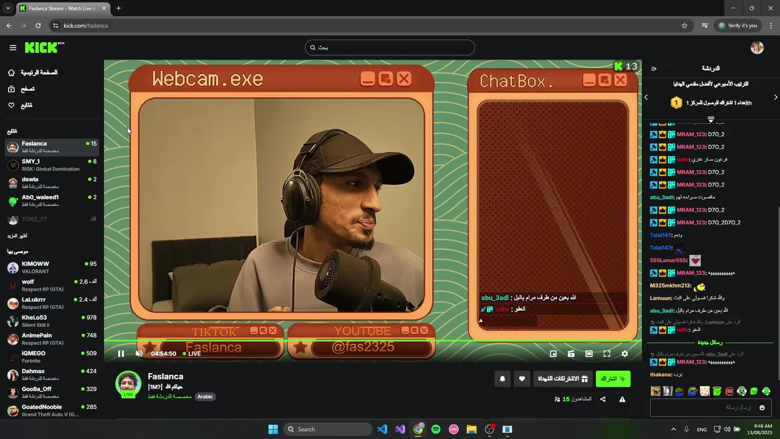780x439 pixels.
Task: Open the emoji picker in chat box
Action: (x=762, y=407)
